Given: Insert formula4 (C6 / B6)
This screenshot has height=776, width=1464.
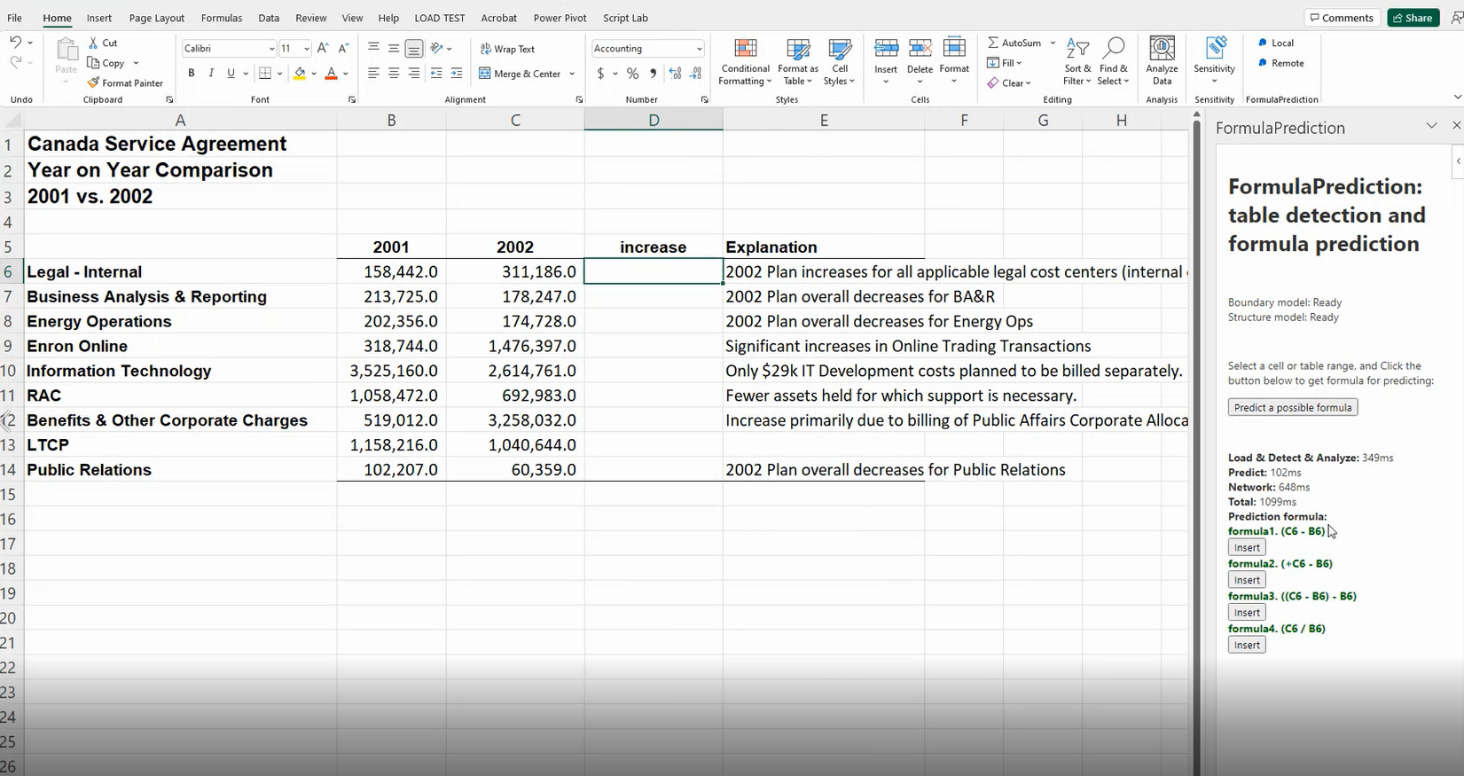Looking at the screenshot, I should (x=1247, y=645).
